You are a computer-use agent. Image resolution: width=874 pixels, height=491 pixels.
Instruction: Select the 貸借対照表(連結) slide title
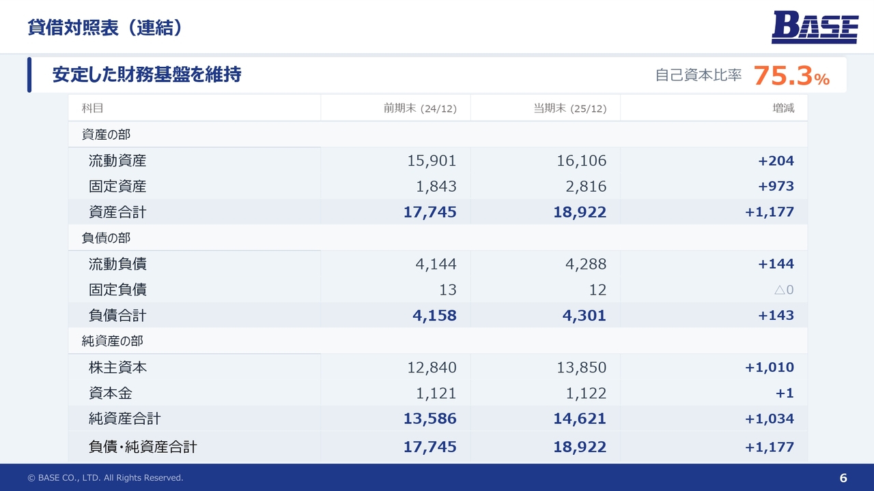tap(105, 28)
